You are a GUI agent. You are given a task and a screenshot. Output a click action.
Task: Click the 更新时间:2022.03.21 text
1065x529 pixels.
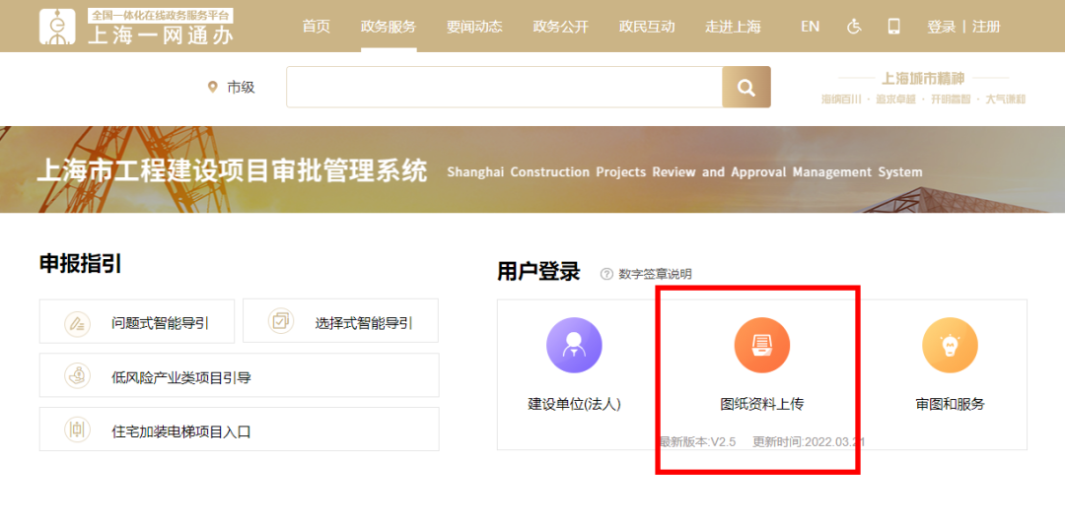click(x=809, y=442)
